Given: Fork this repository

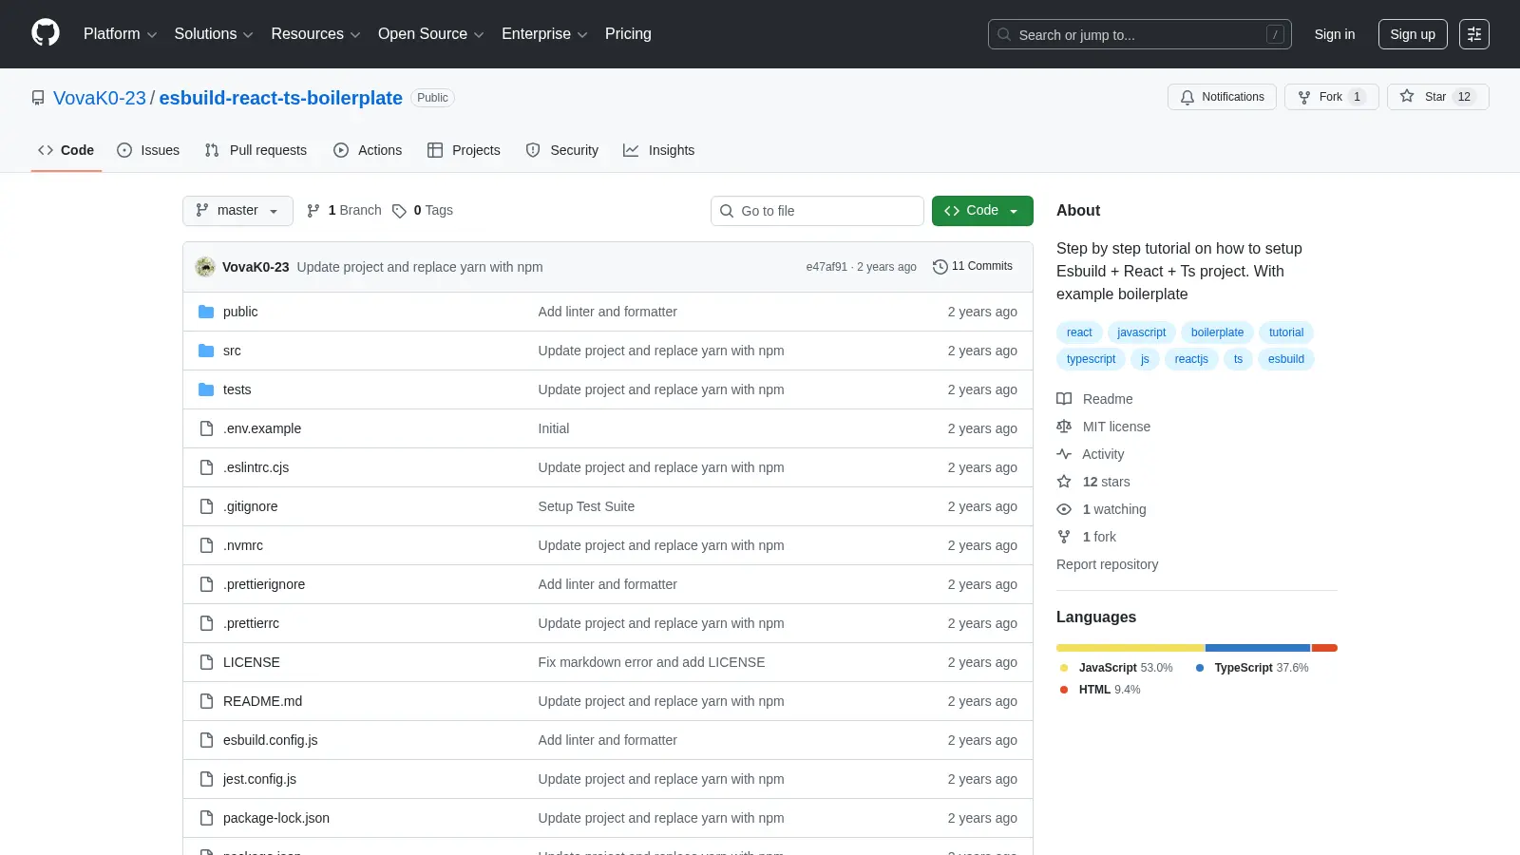Looking at the screenshot, I should tap(1332, 97).
